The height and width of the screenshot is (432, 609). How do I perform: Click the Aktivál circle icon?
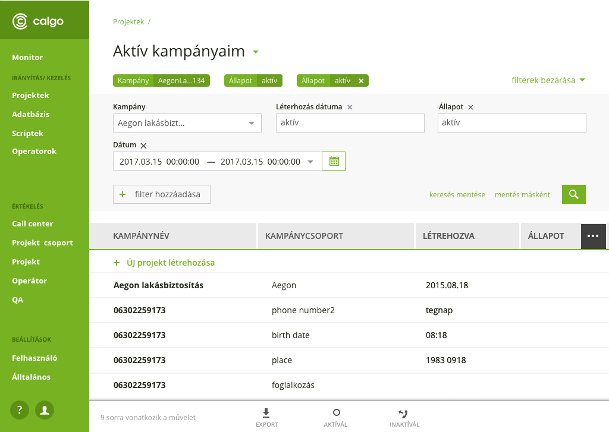tap(336, 413)
